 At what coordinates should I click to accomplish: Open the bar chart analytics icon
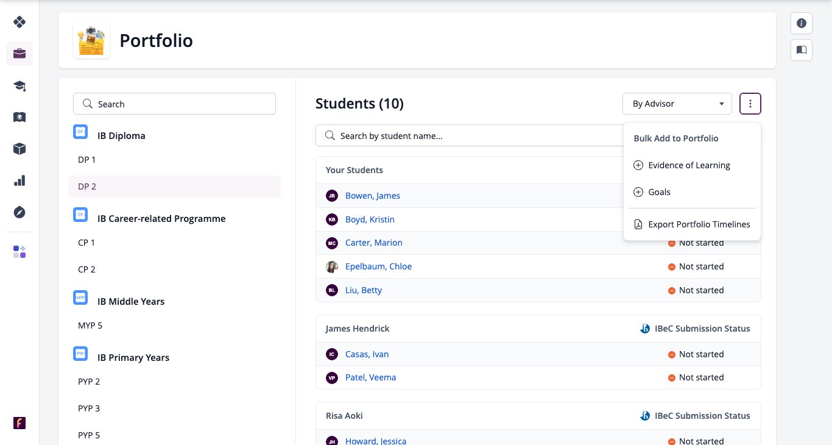[19, 180]
